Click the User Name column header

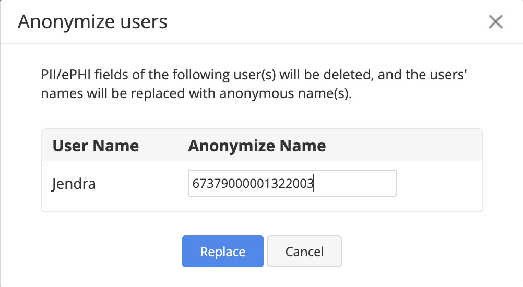(96, 146)
